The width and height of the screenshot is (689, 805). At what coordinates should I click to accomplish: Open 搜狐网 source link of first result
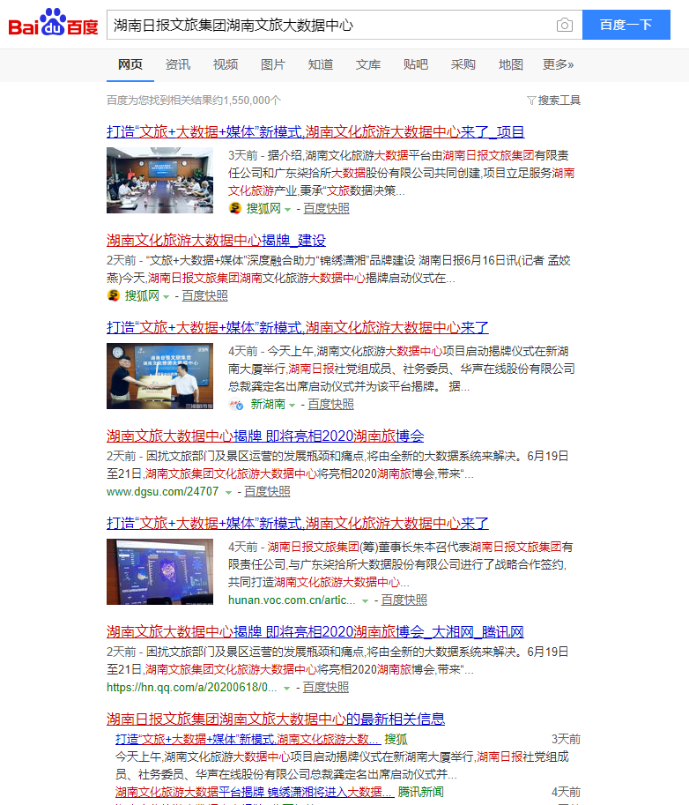[x=263, y=208]
